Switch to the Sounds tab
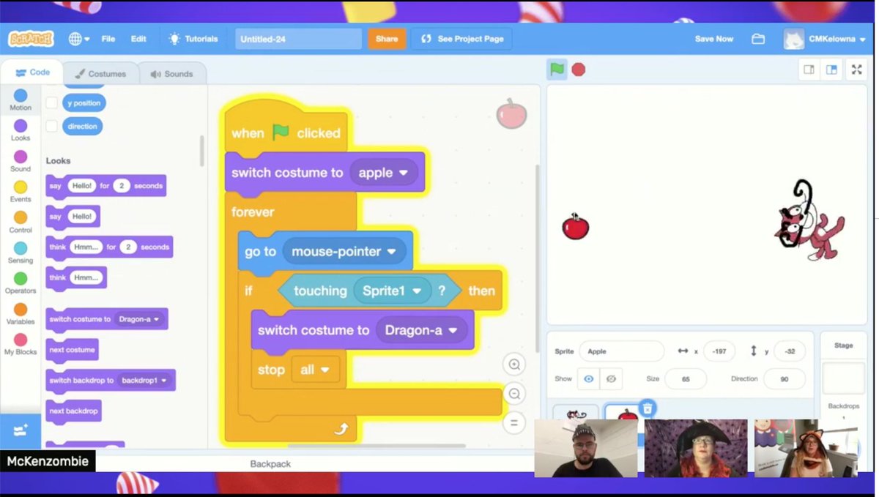The image size is (879, 497). [x=171, y=73]
